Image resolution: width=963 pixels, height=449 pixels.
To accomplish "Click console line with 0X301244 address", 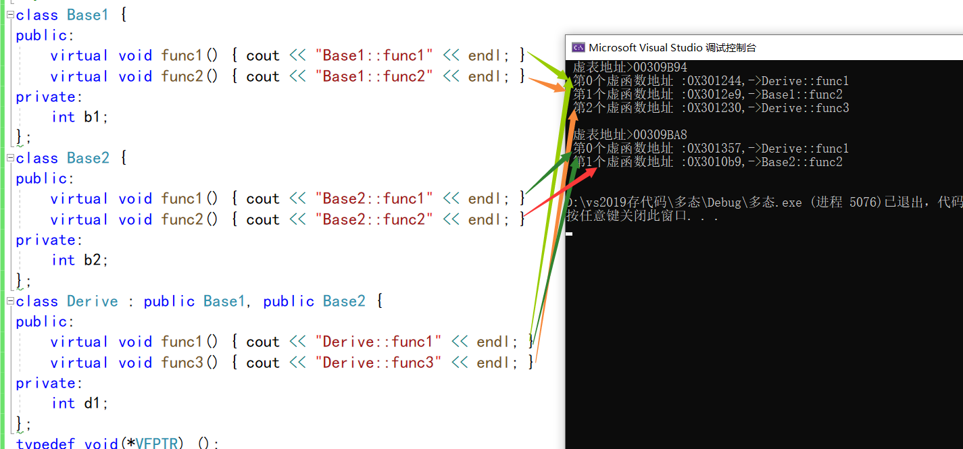I will pyautogui.click(x=711, y=81).
